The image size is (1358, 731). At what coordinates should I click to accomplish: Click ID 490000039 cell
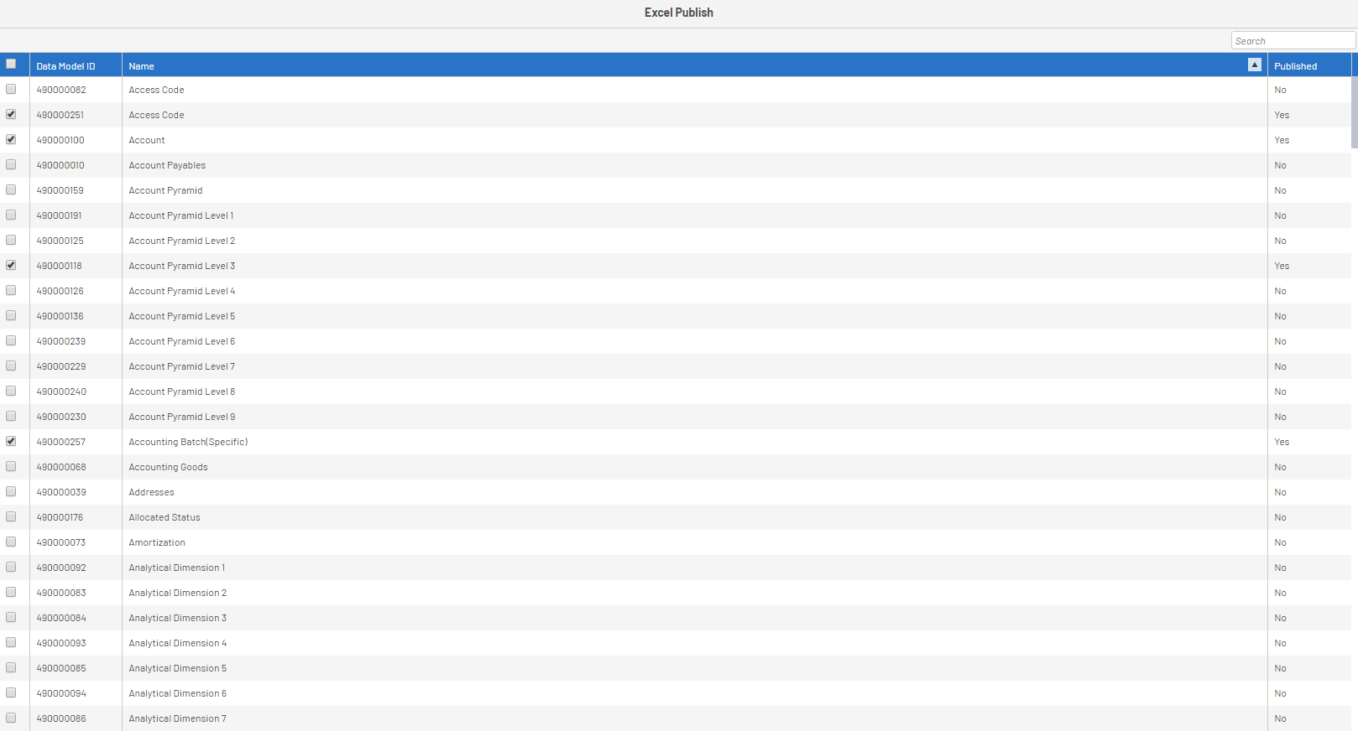coord(61,492)
